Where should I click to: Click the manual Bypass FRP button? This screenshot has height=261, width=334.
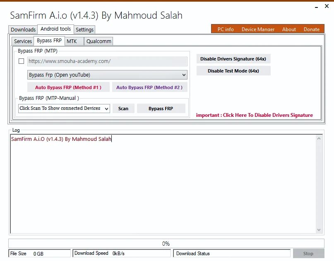tap(161, 109)
